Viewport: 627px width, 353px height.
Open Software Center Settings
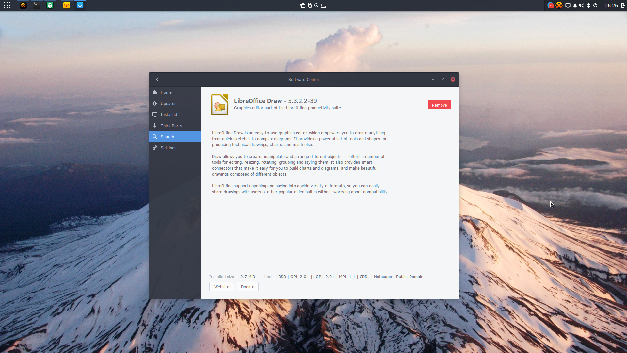click(x=175, y=148)
